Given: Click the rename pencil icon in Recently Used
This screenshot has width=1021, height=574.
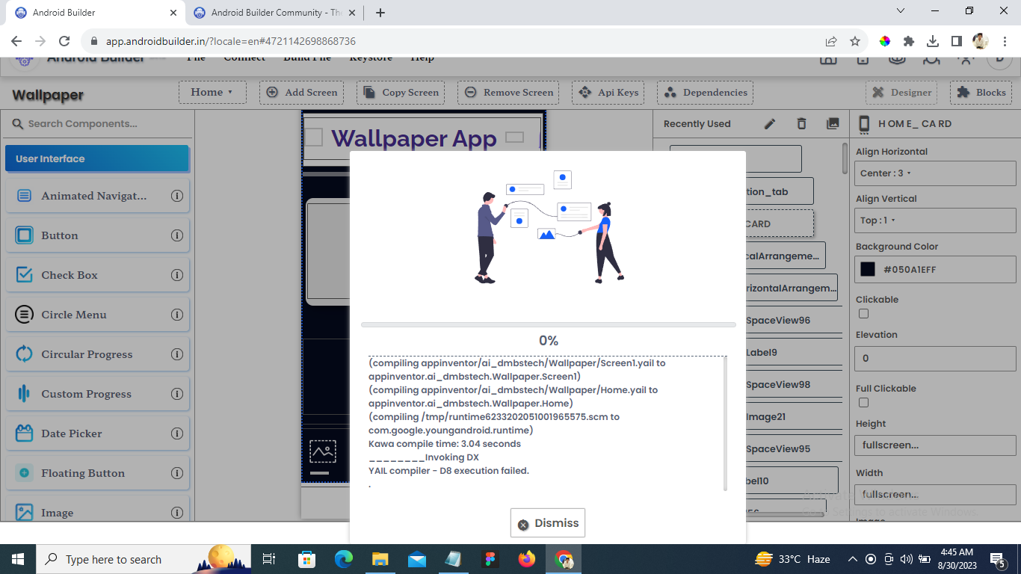Looking at the screenshot, I should pos(770,124).
